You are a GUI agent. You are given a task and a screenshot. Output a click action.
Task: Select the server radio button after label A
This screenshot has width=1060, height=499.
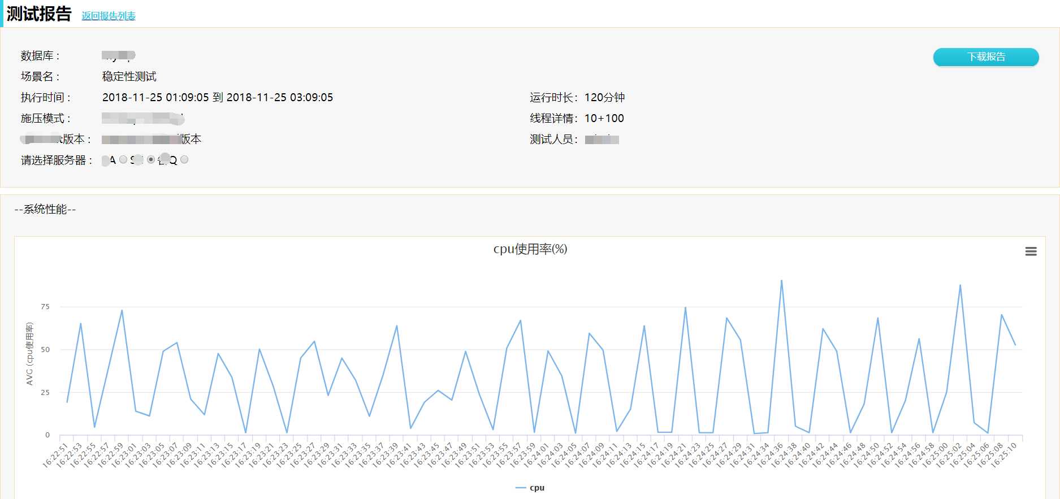123,160
